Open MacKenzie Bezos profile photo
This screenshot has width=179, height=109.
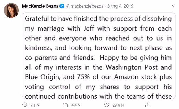[x=11, y=10]
